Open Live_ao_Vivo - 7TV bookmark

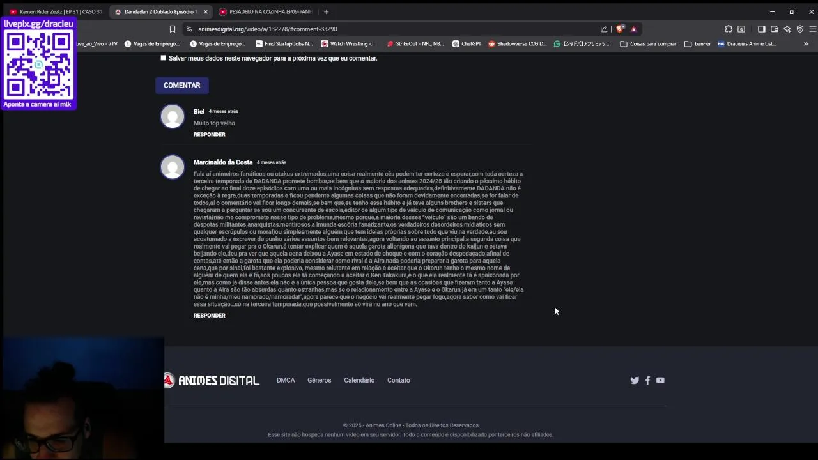pyautogui.click(x=96, y=44)
